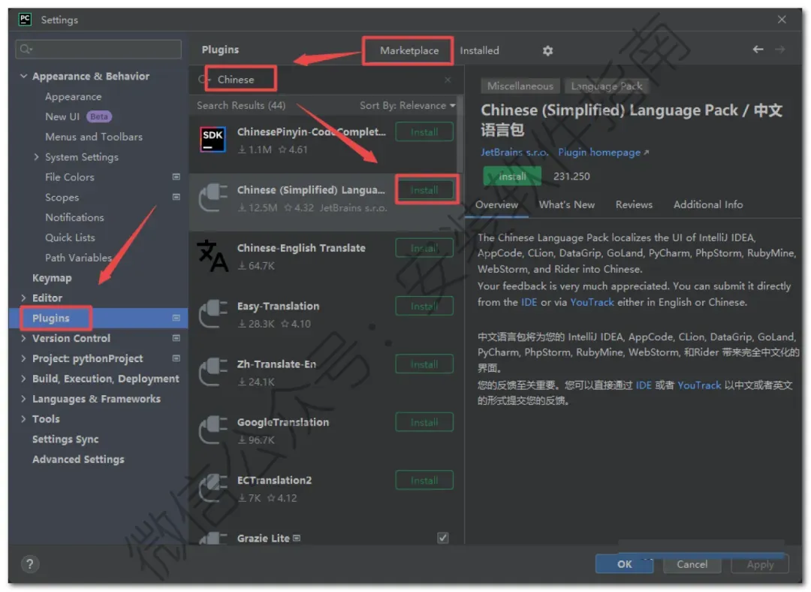Expand the Editor section
The image size is (811, 592).
[x=23, y=298]
